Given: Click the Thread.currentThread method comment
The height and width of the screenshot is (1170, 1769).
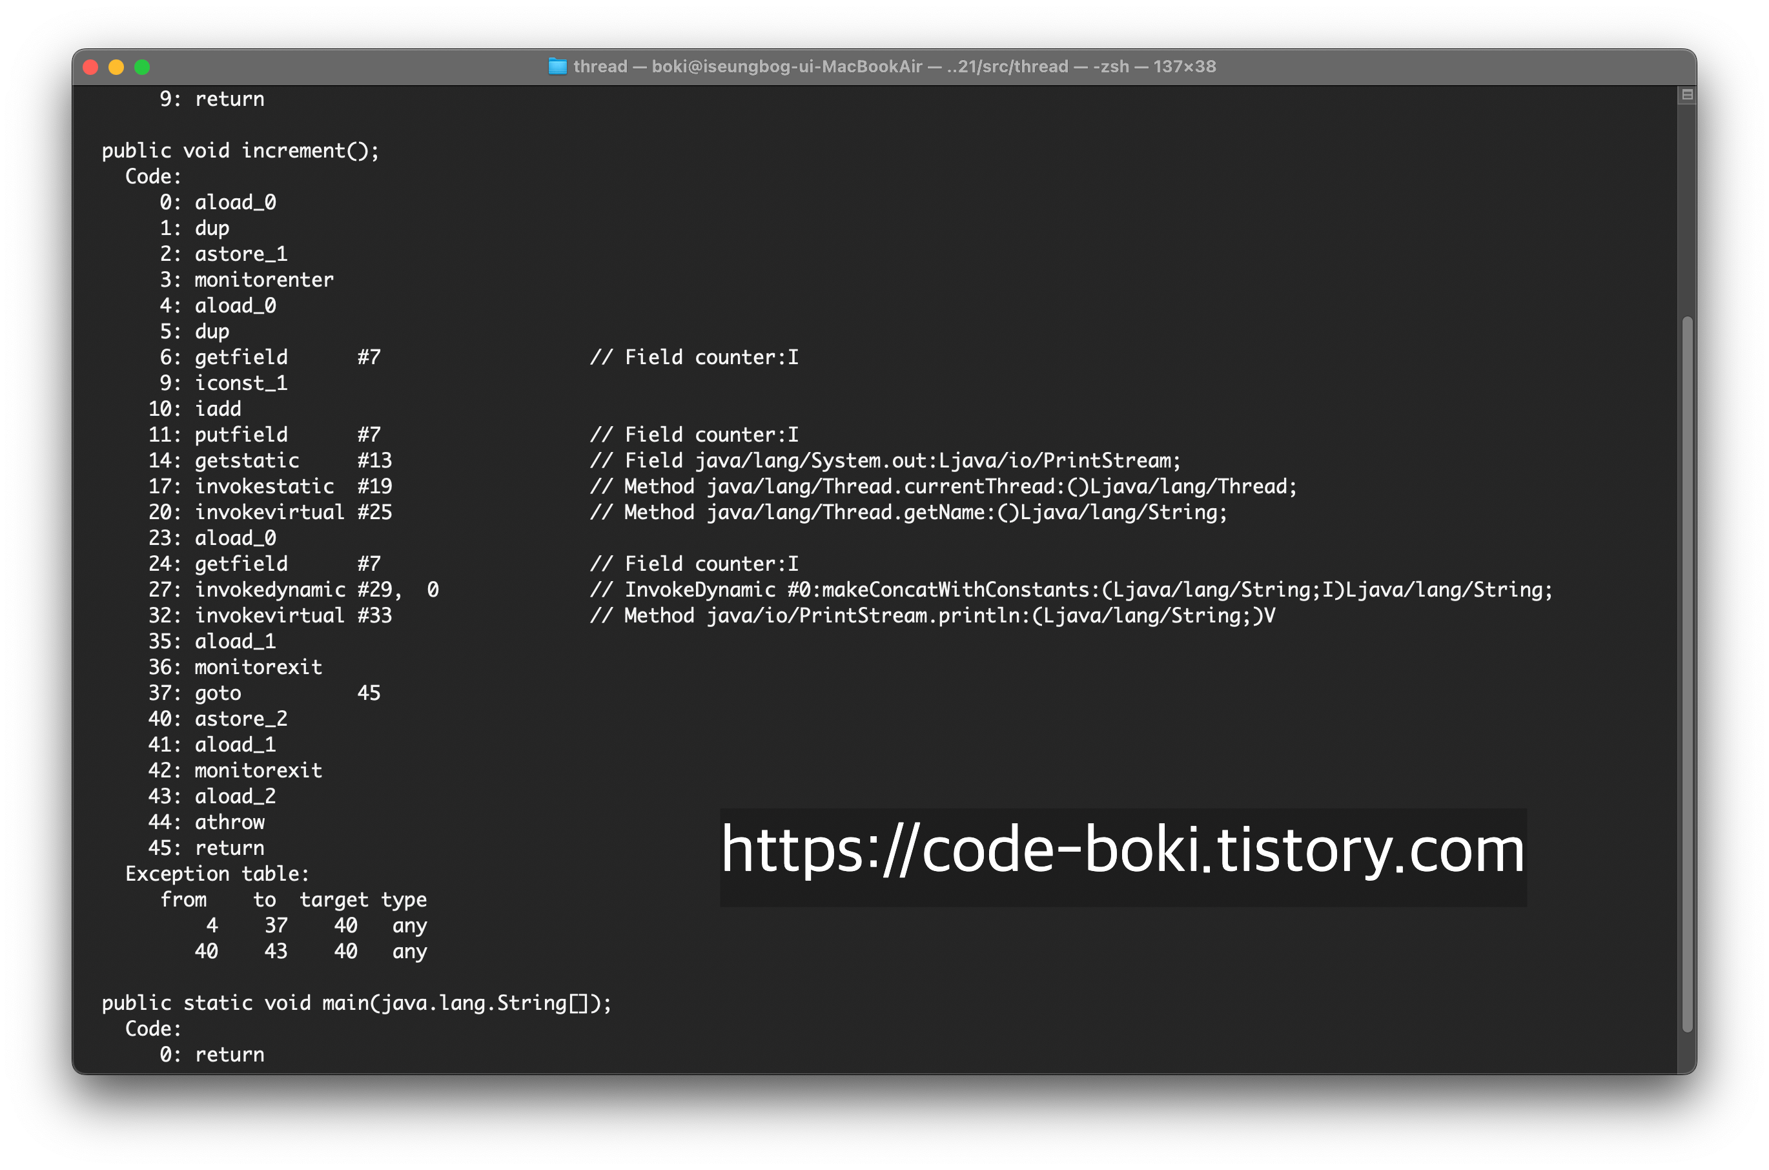Looking at the screenshot, I should [x=943, y=486].
